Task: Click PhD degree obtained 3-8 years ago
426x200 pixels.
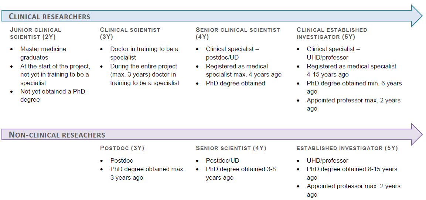Action: point(241,173)
